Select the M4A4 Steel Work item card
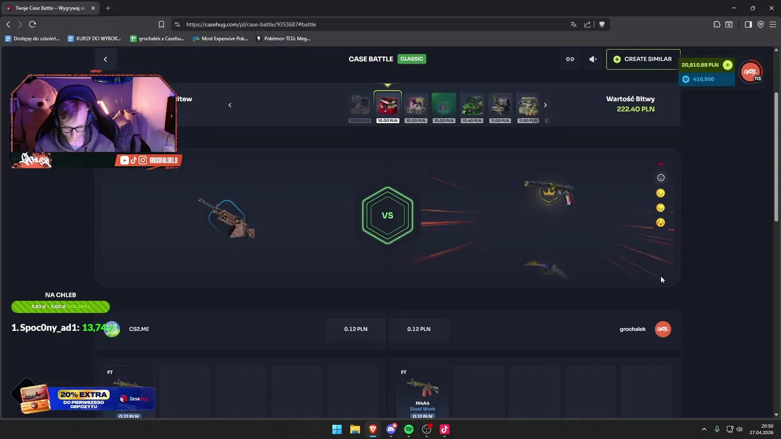The image size is (781, 439). tap(422, 392)
